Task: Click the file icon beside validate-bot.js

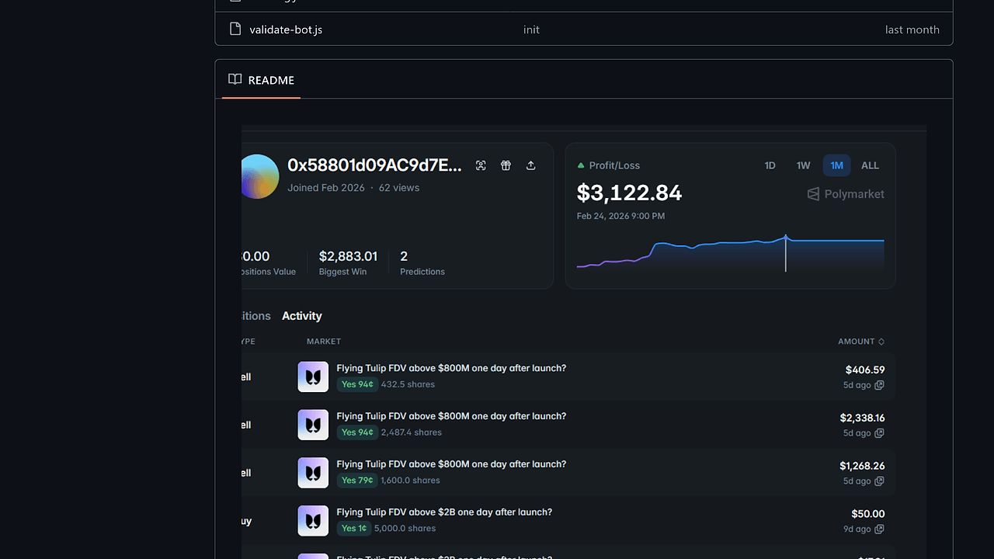Action: [235, 29]
